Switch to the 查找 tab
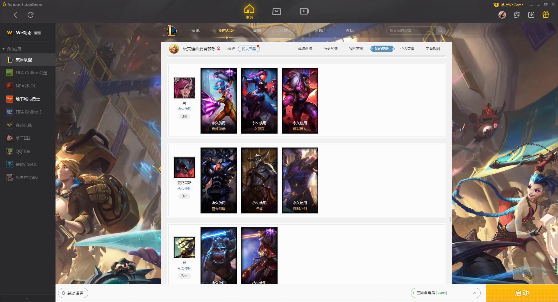The width and height of the screenshot is (558, 302). point(349,30)
